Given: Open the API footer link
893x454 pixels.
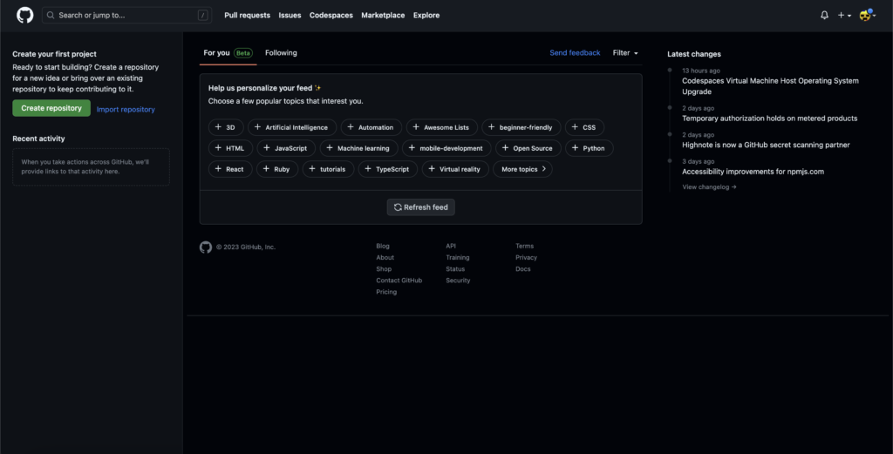Looking at the screenshot, I should coord(451,246).
